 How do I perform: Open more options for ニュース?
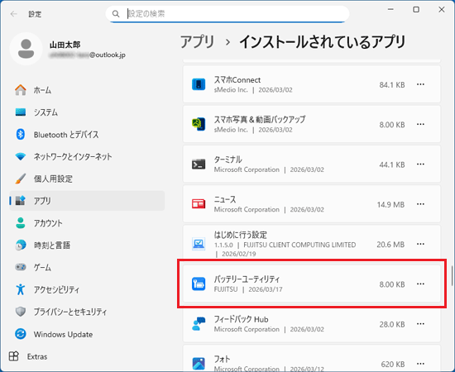point(420,204)
